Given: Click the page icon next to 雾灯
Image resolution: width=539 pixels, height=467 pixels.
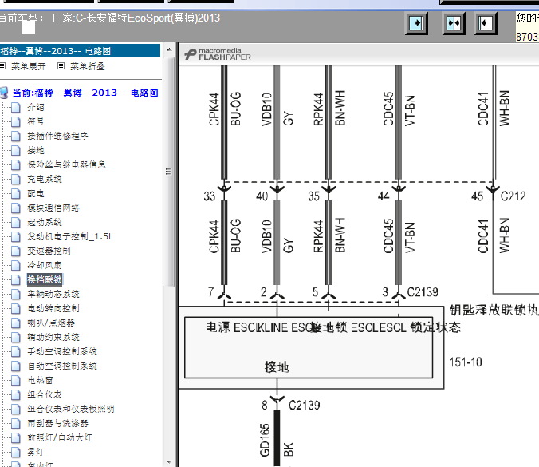Looking at the screenshot, I should (x=15, y=453).
